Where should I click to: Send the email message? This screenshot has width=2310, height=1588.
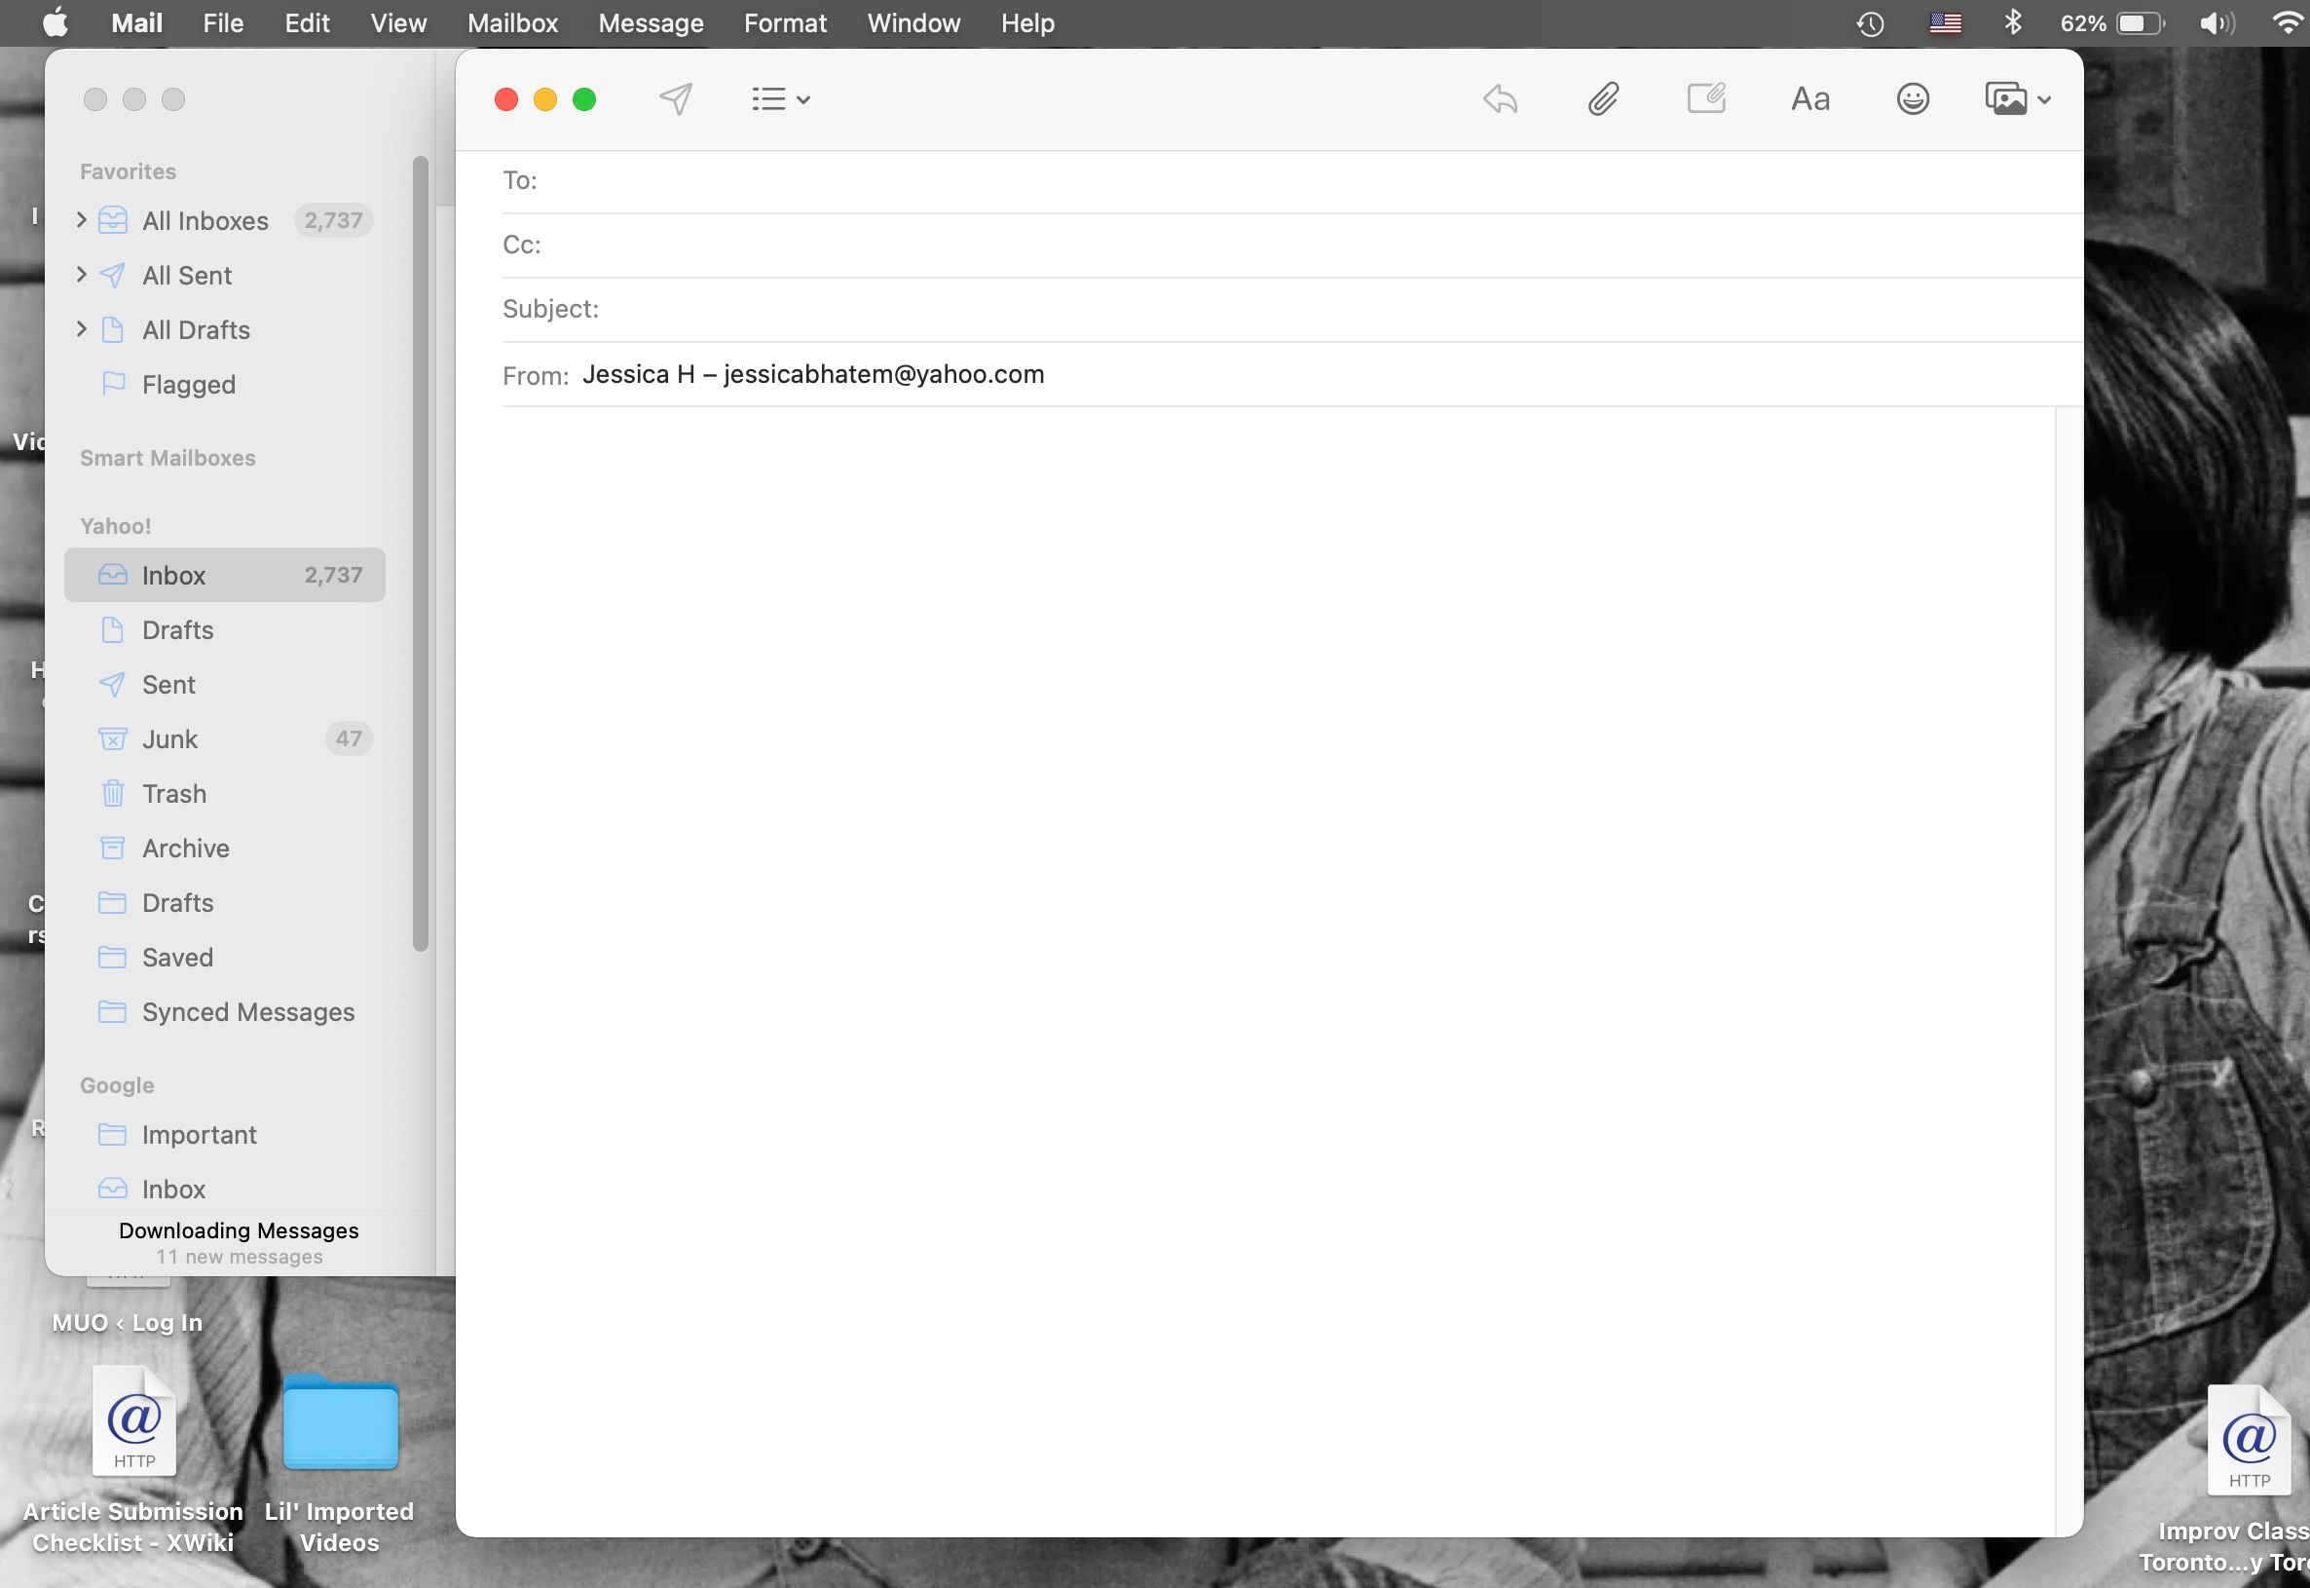click(x=675, y=98)
